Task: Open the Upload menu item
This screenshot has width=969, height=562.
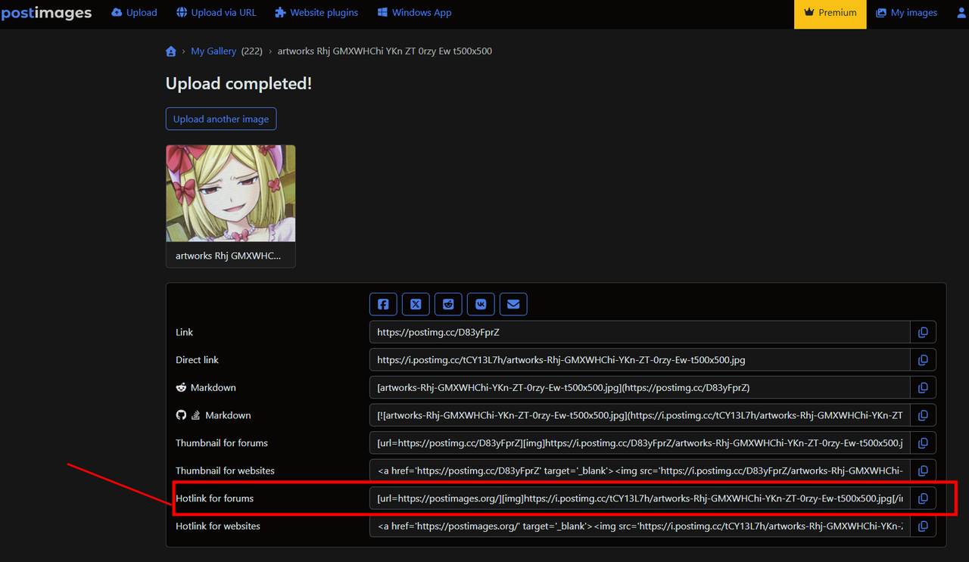Action: pyautogui.click(x=134, y=13)
